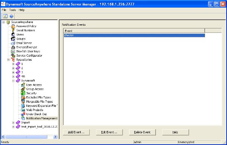
Task: Click the refresh toolbar icon
Action: (x=5, y=16)
